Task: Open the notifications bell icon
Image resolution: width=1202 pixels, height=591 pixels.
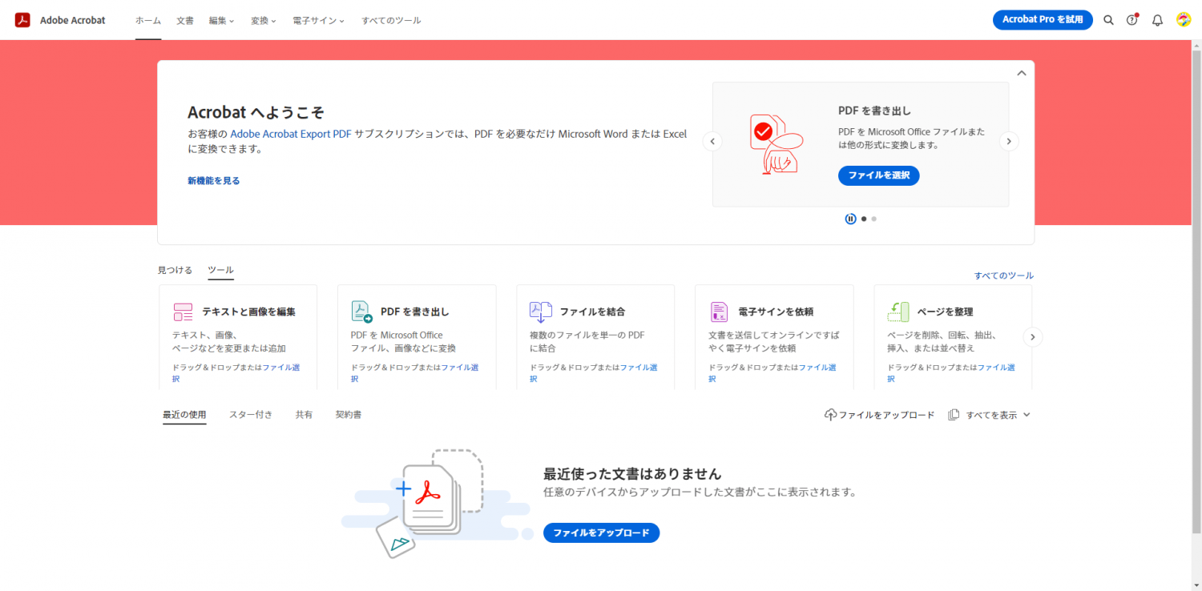Action: (x=1157, y=20)
